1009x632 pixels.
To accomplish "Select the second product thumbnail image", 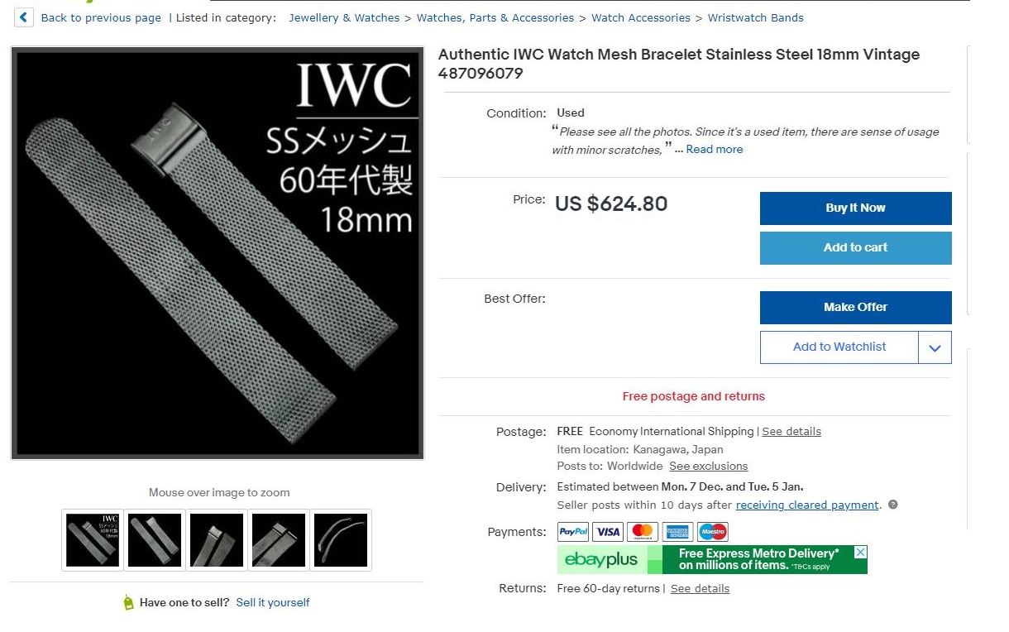I will [155, 540].
